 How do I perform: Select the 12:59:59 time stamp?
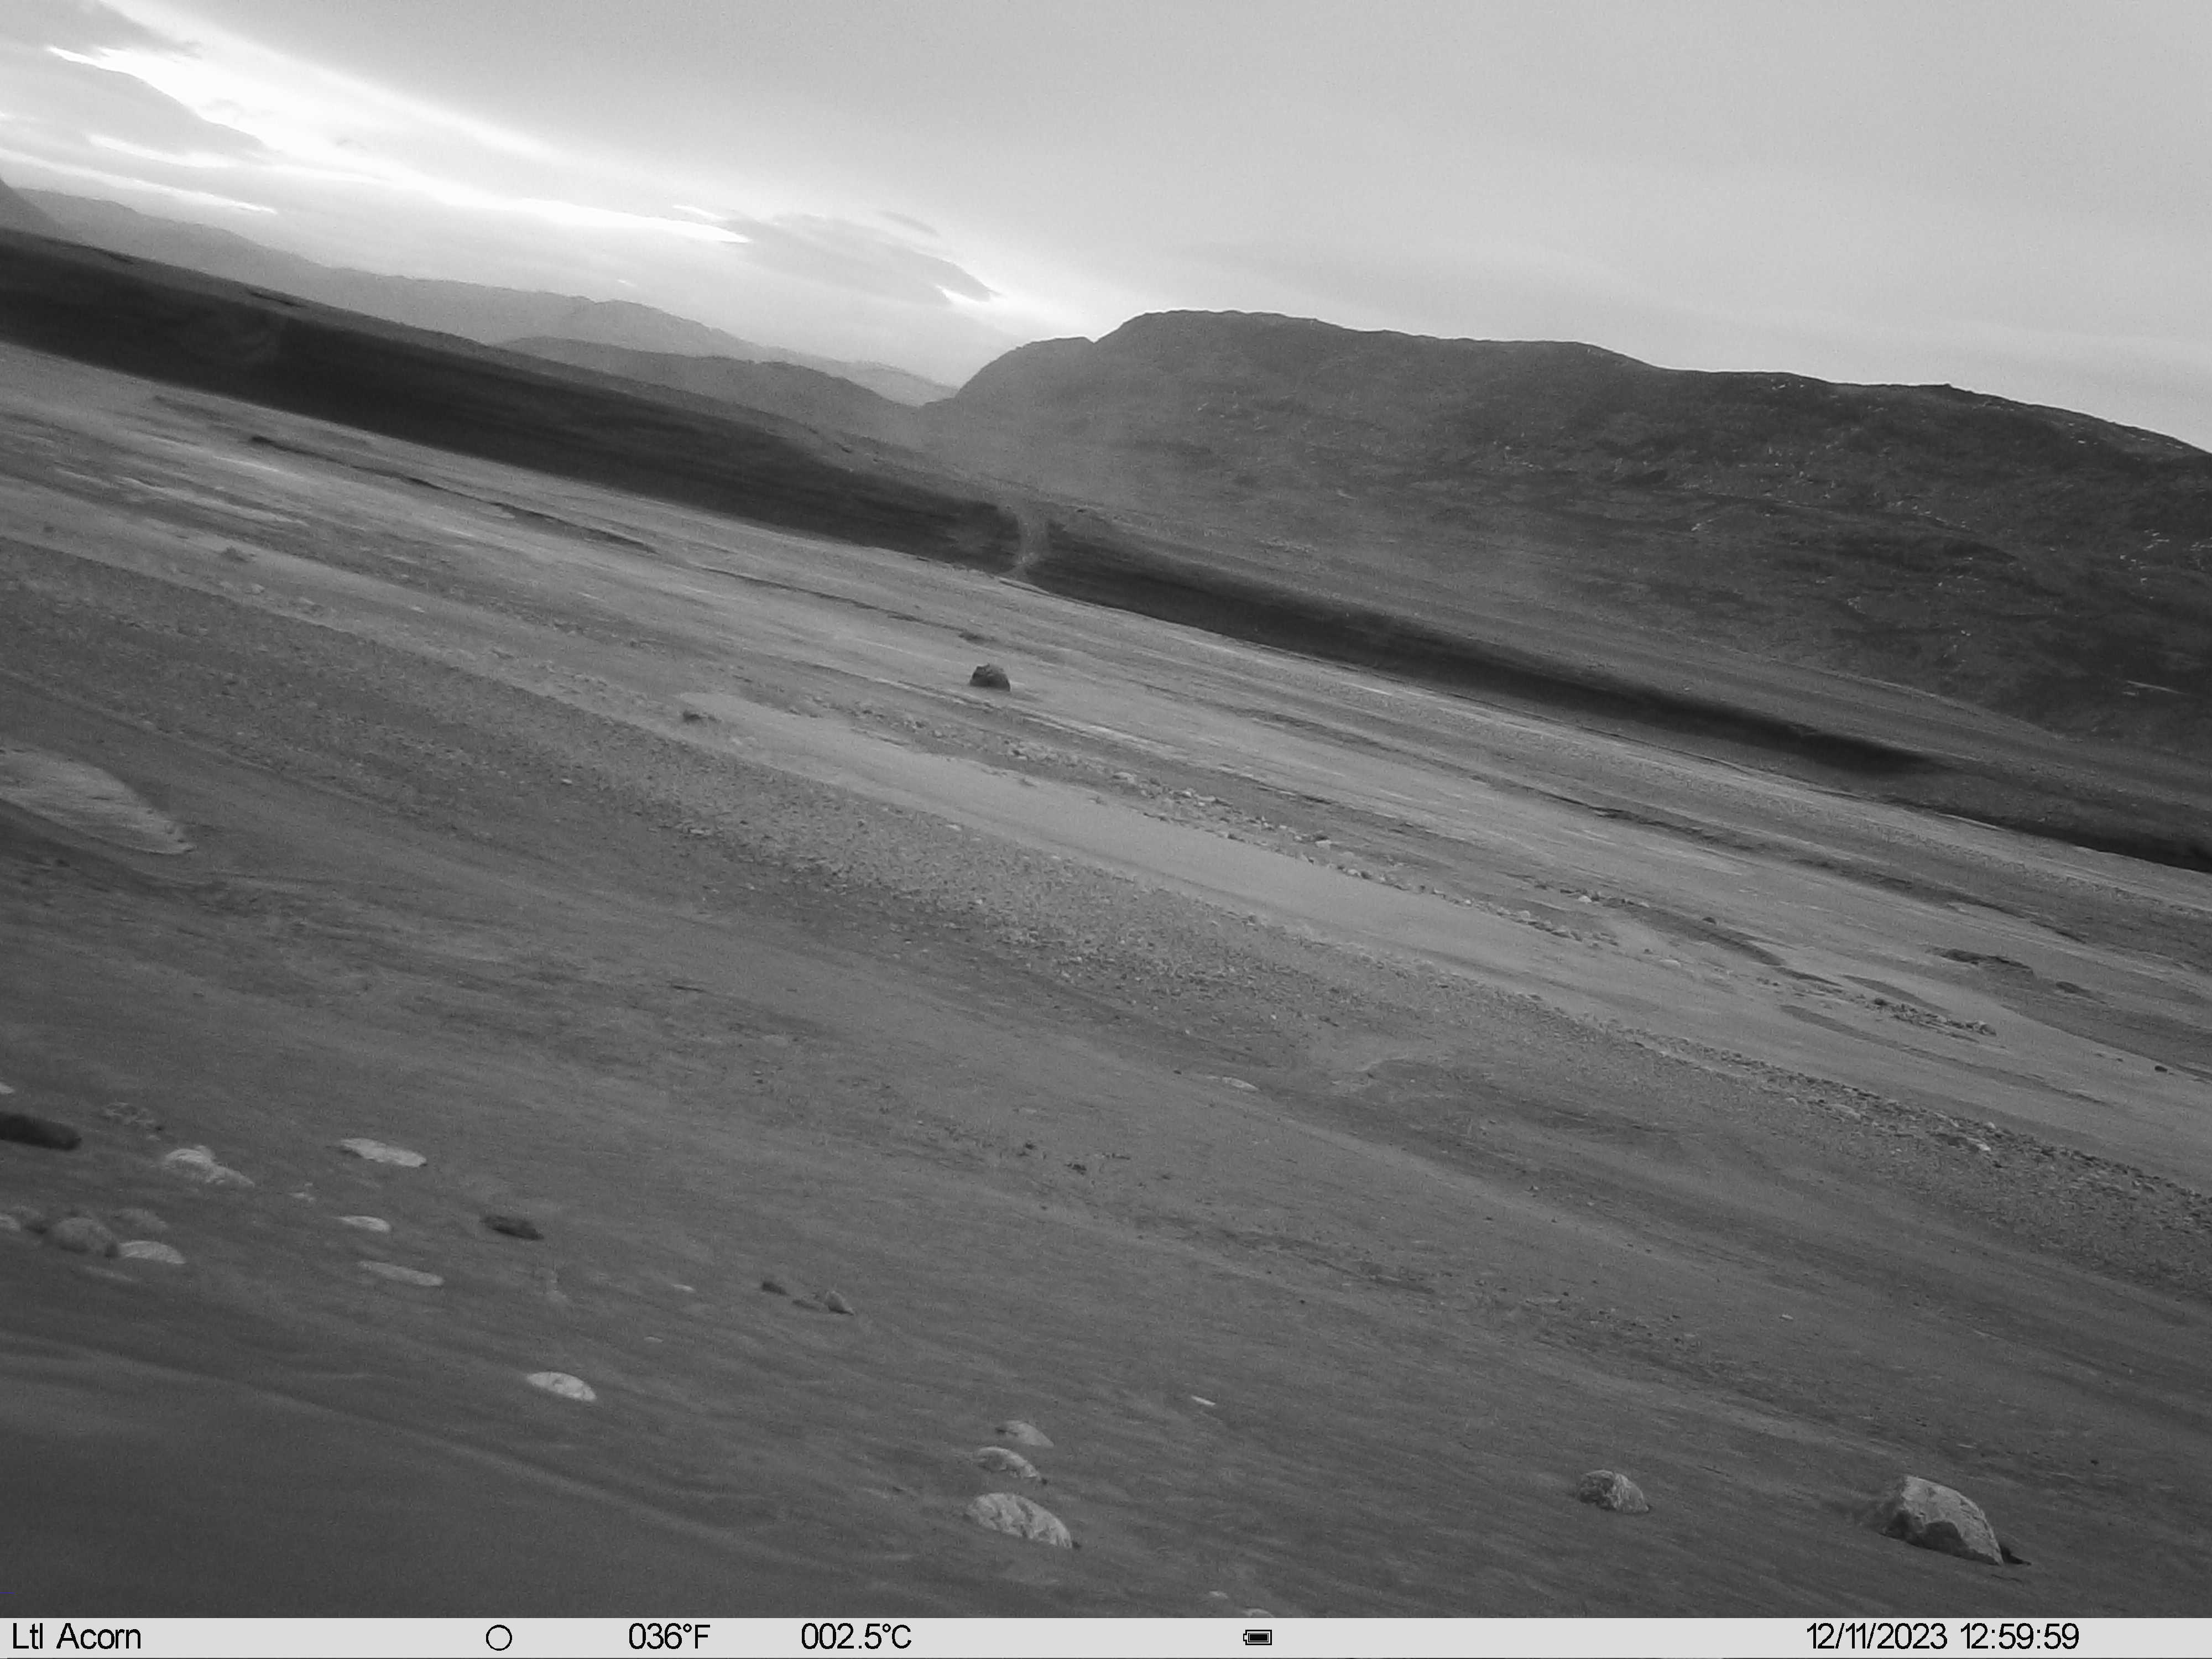tap(2020, 1637)
